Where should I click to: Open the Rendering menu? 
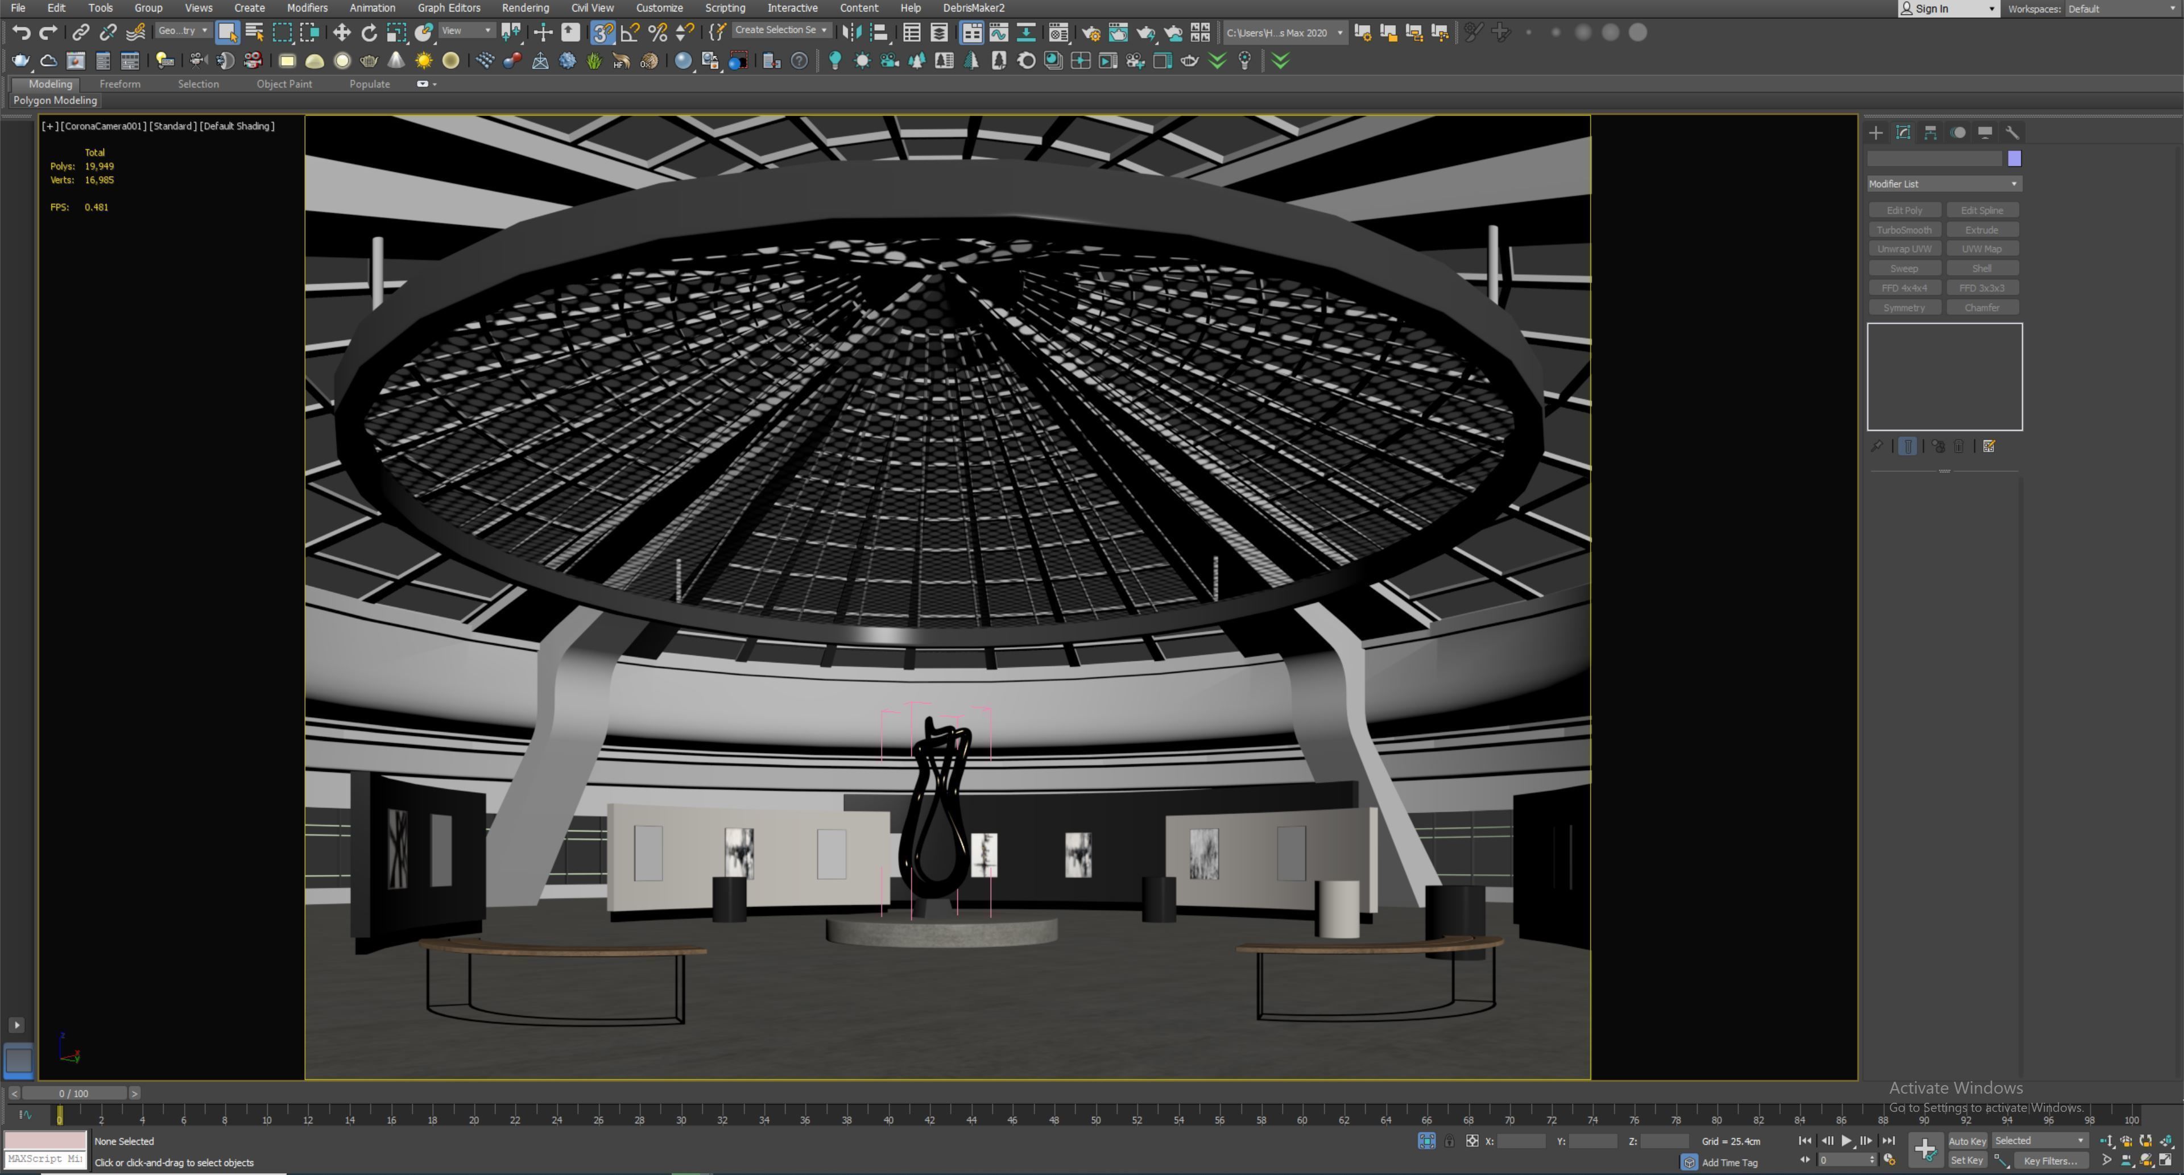tap(525, 7)
